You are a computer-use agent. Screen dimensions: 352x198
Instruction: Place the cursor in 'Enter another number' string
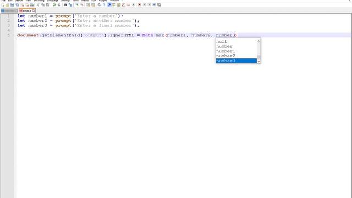pos(104,21)
